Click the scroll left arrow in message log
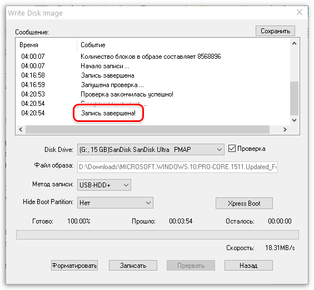The width and height of the screenshot is (314, 290). 21,130
